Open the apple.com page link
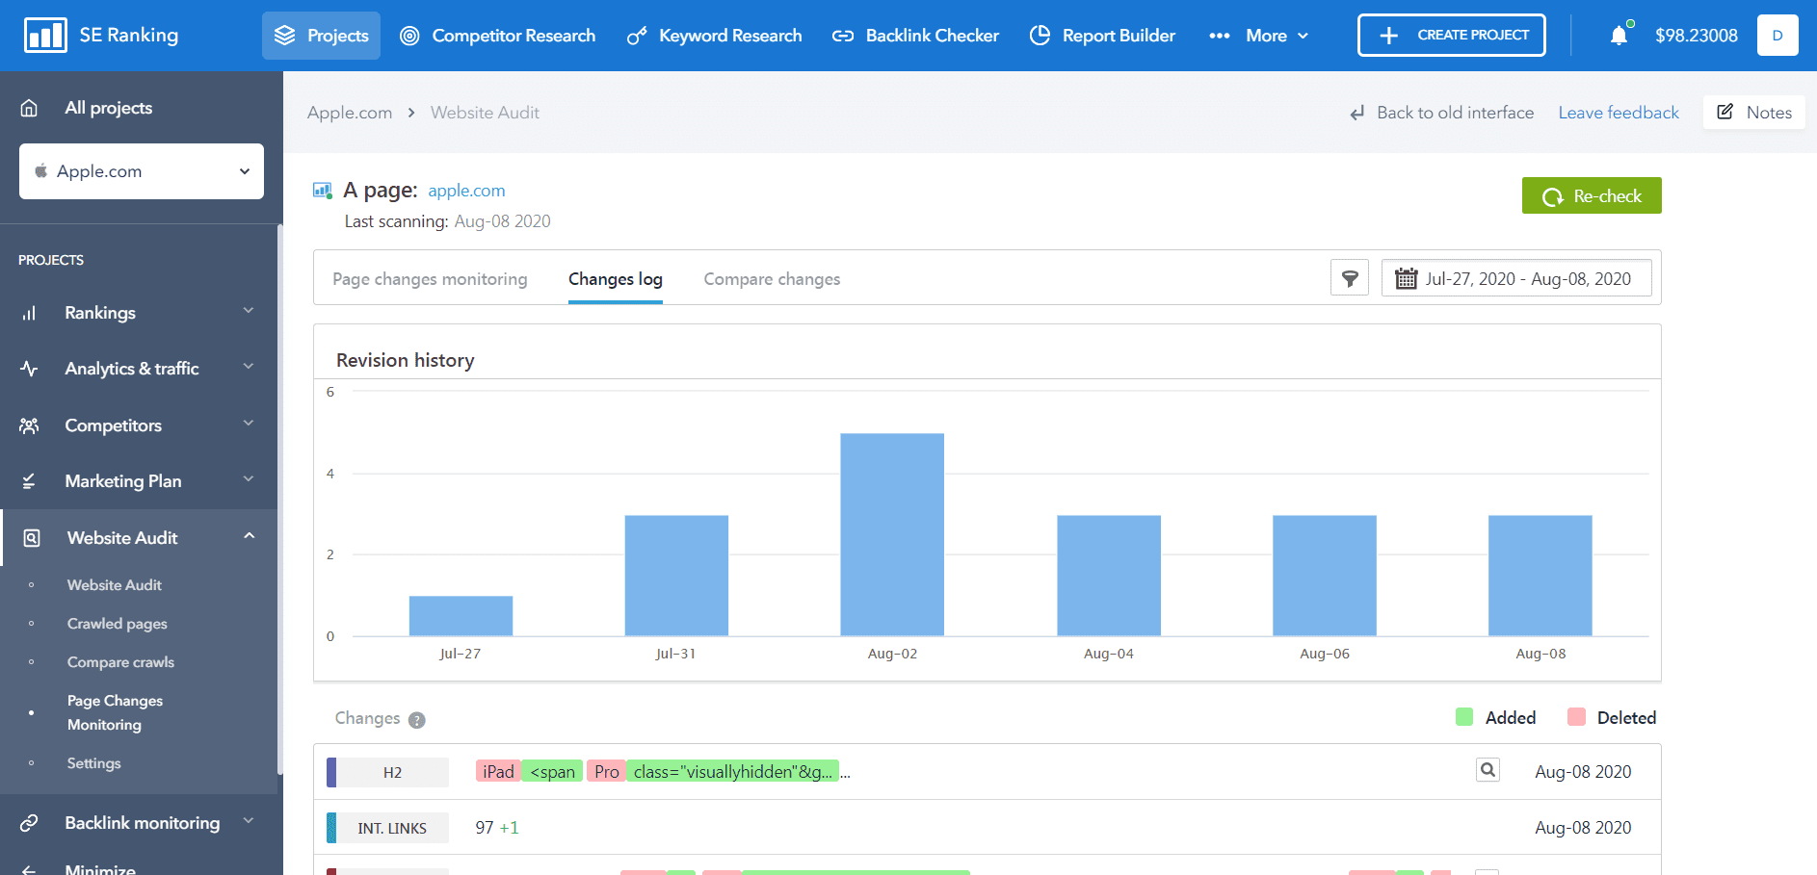This screenshot has height=875, width=1817. tap(466, 191)
